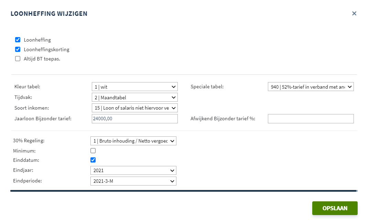
Task: Focus the Afwijkend Bijzonder tarief % field
Action: coord(311,119)
